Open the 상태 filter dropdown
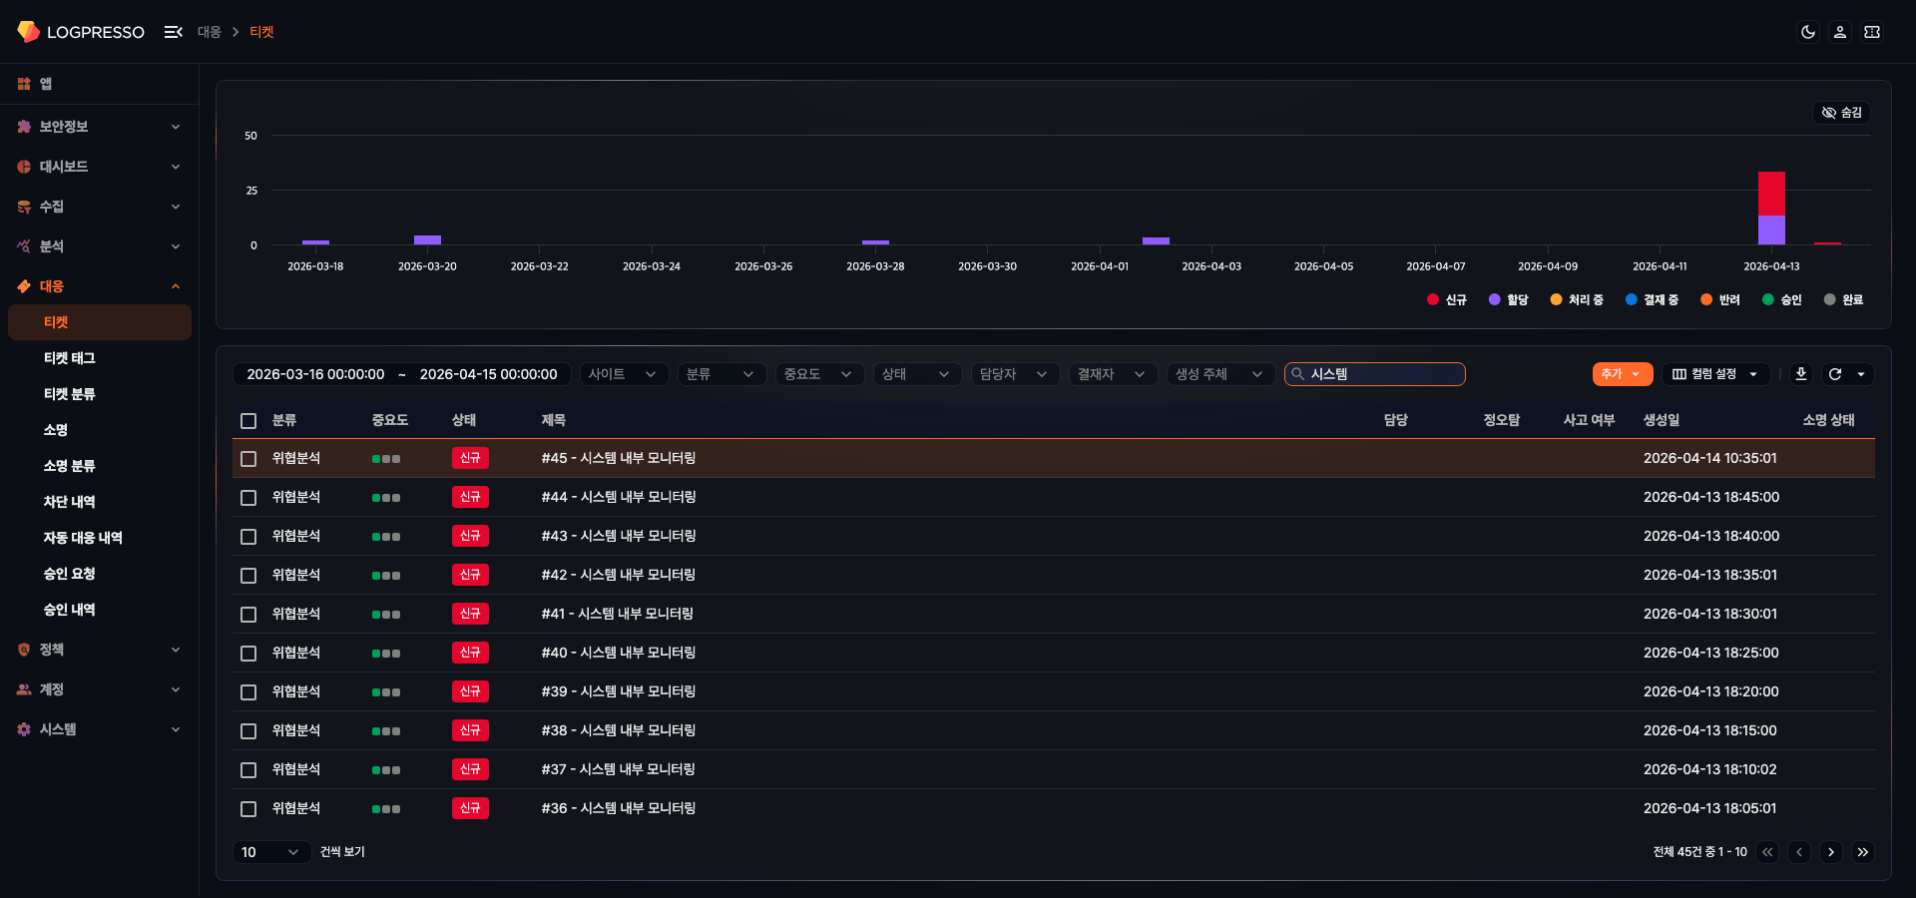 pos(915,374)
